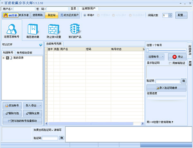
Task: Click the 帐号状态 column header
Action: pyautogui.click(x=126, y=49)
